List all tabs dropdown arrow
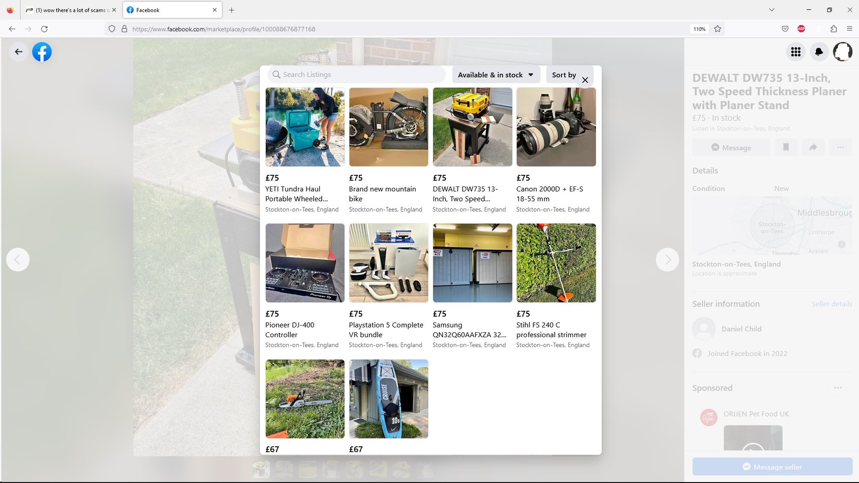The width and height of the screenshot is (859, 483). click(x=772, y=10)
